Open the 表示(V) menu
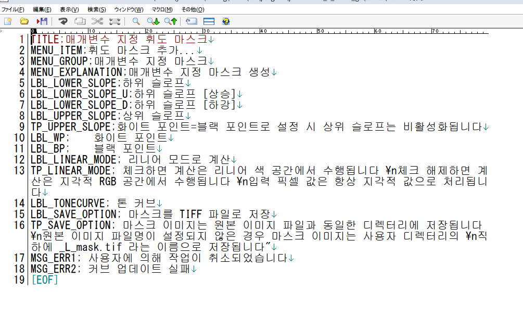The image size is (523, 317). coord(69,9)
